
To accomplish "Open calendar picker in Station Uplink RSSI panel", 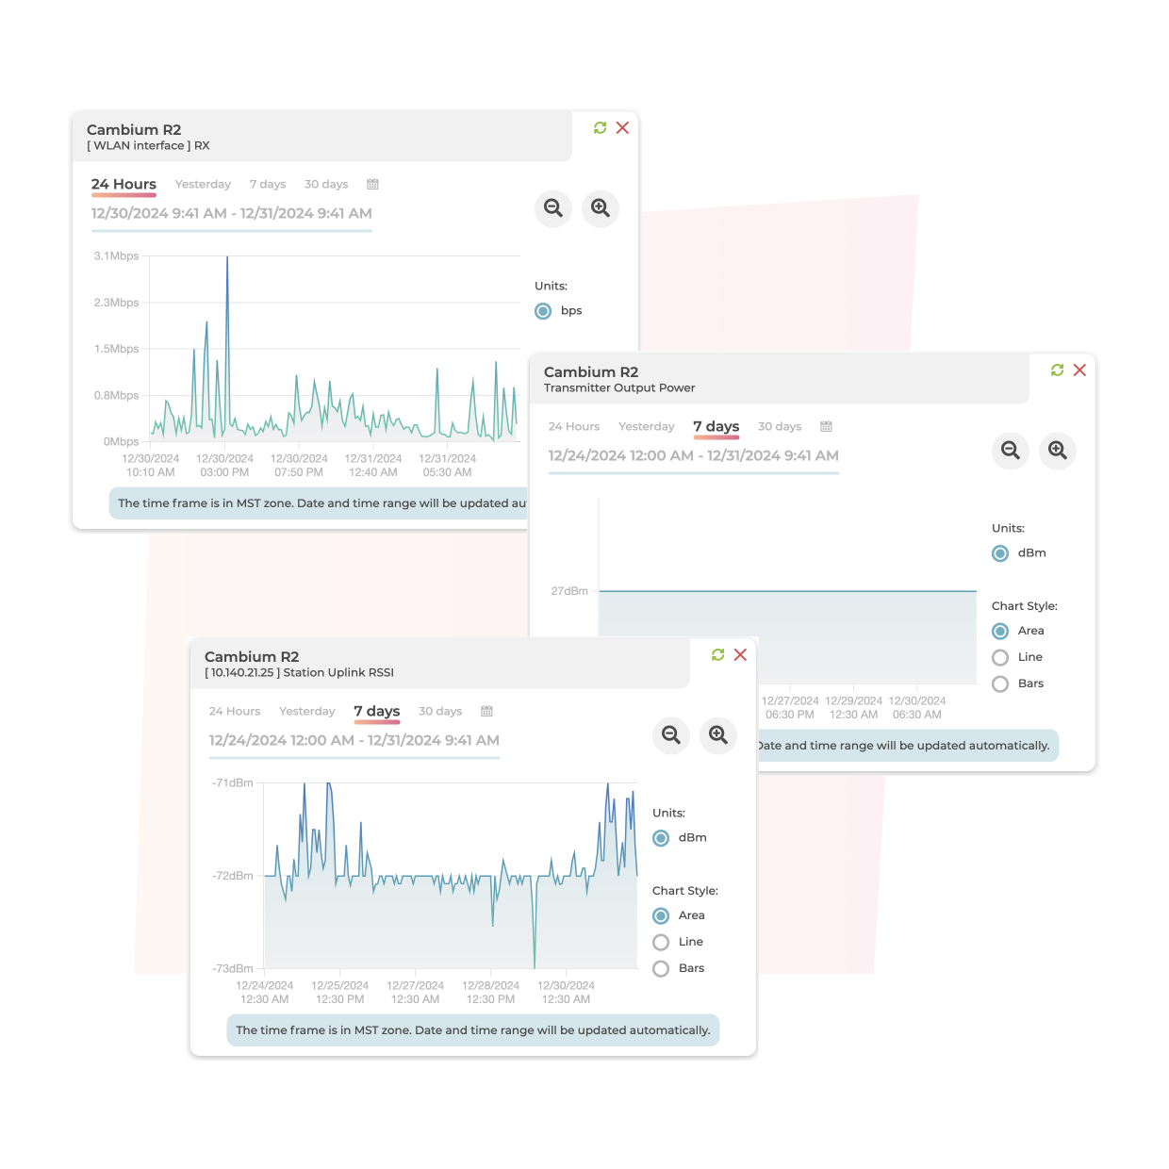I will tap(486, 711).
